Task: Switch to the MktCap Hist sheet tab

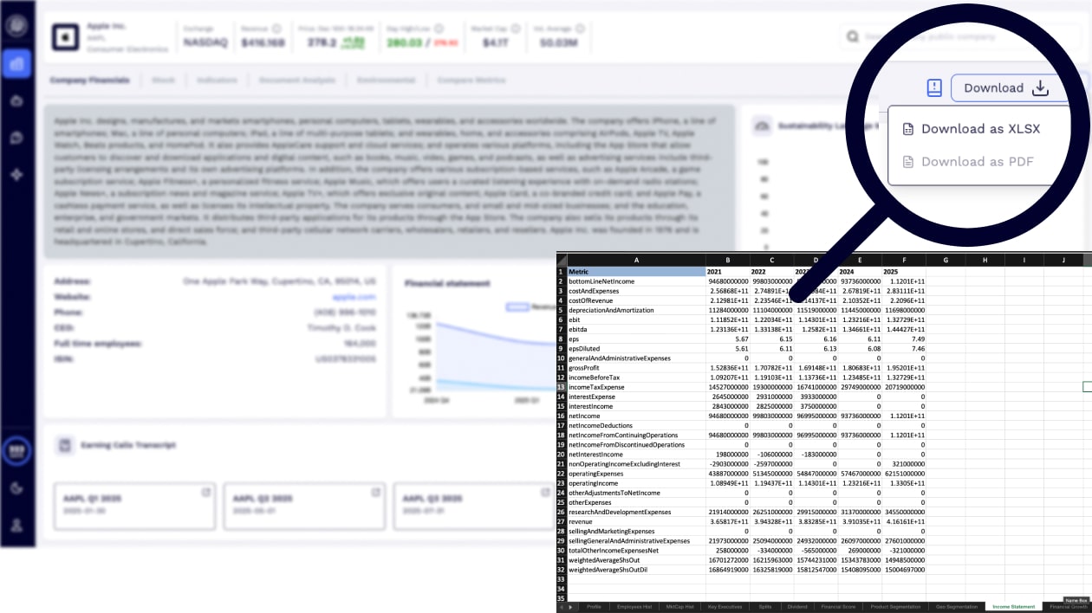Action: tap(679, 607)
